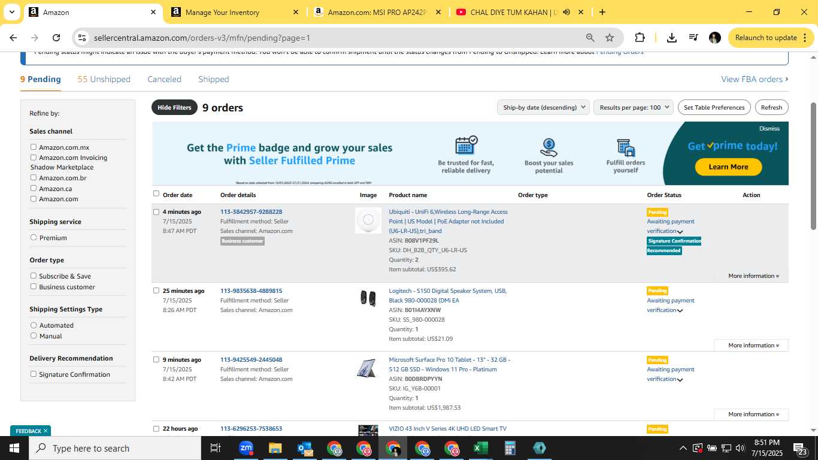Open View FBA orders link
Viewport: 818px width, 460px height.
tap(755, 79)
